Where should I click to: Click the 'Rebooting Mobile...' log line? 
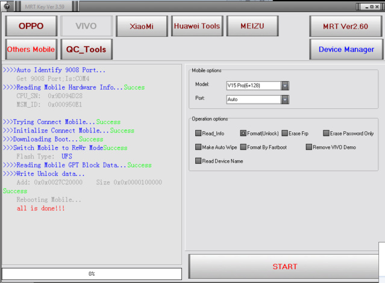[49, 199]
